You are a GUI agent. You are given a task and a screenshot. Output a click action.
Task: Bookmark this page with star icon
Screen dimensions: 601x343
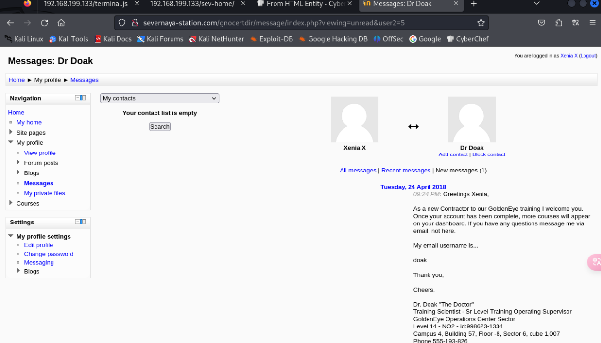(481, 23)
